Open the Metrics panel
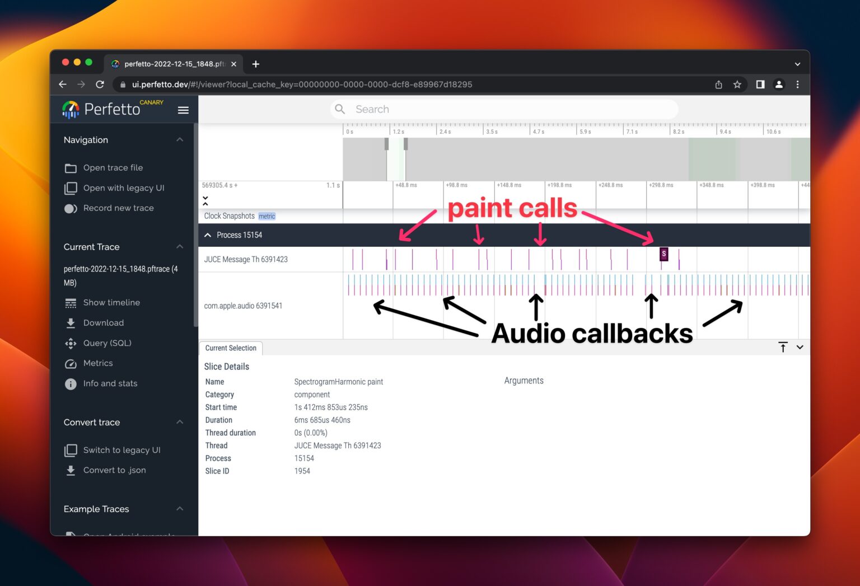Image resolution: width=860 pixels, height=586 pixels. point(98,363)
